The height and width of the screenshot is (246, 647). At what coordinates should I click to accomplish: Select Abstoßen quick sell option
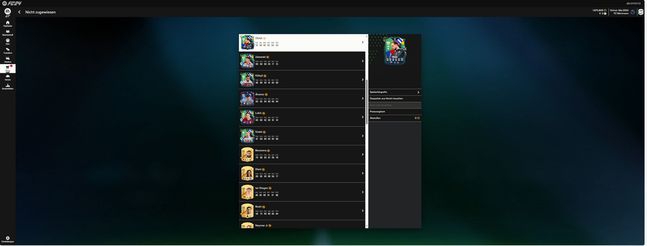point(395,118)
